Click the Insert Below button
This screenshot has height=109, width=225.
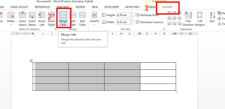point(32,19)
